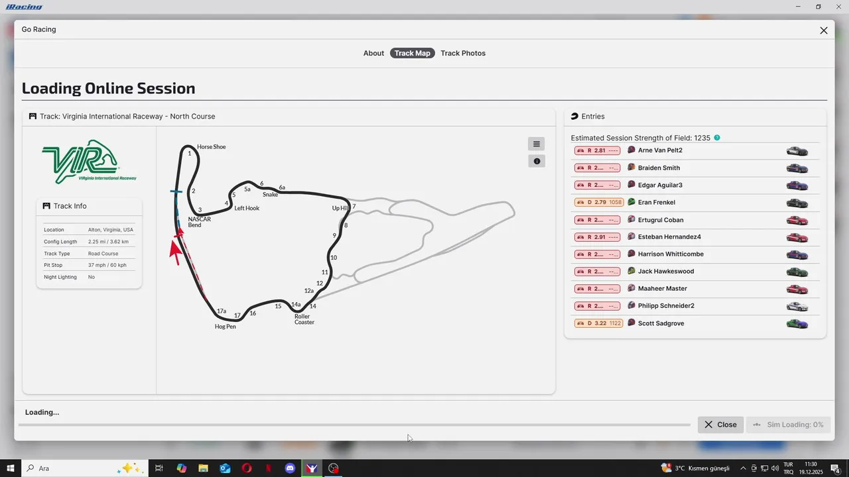Click Jack Hawkeswood's helmet icon
Screen dimensions: 849x477
(x=631, y=271)
